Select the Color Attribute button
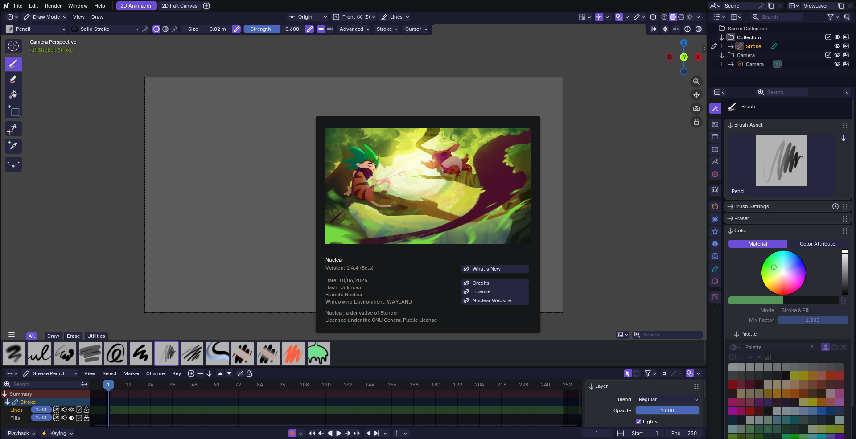Image resolution: width=856 pixels, height=439 pixels. (x=817, y=244)
